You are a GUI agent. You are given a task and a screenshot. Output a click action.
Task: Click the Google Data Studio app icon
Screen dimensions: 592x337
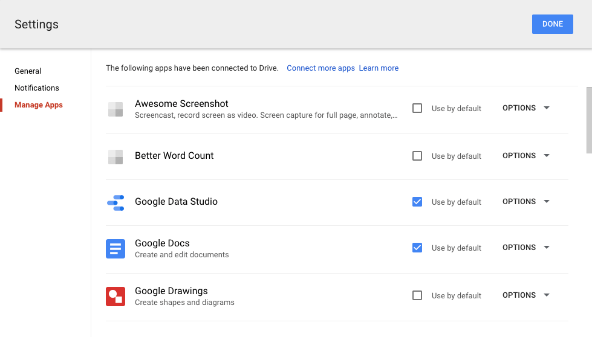(115, 203)
